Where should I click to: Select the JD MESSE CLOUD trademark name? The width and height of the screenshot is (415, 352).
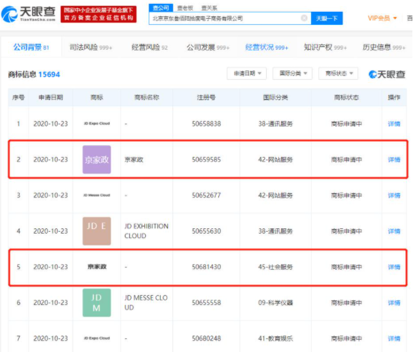tap(146, 302)
